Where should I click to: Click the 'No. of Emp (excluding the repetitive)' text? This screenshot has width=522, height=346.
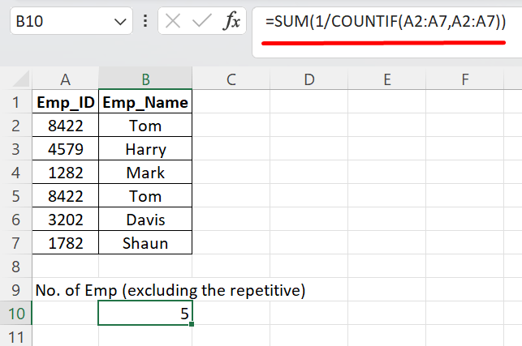[x=170, y=290]
